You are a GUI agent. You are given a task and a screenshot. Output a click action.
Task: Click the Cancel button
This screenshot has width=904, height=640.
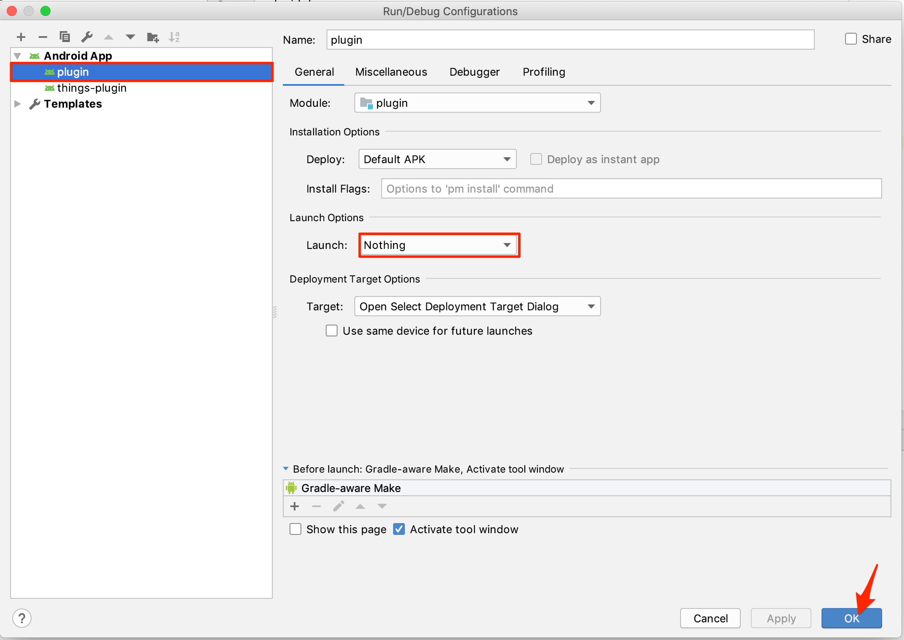710,618
